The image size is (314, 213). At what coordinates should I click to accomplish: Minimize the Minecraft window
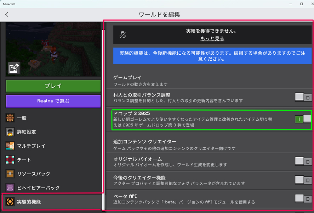tap(290, 4)
